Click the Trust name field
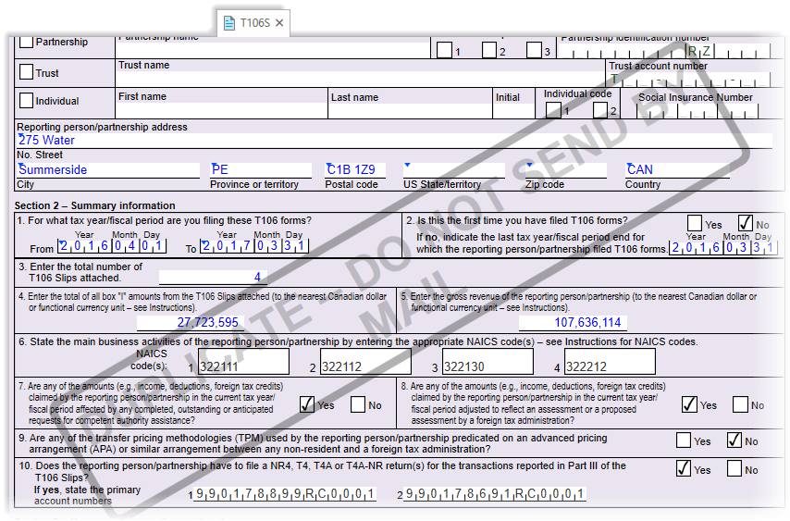 tap(360, 79)
